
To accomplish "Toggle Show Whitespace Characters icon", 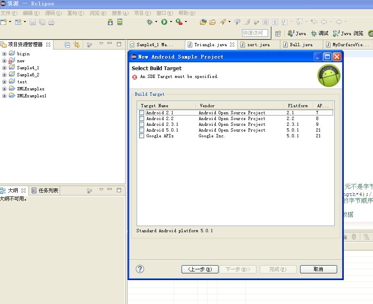I will (x=275, y=22).
